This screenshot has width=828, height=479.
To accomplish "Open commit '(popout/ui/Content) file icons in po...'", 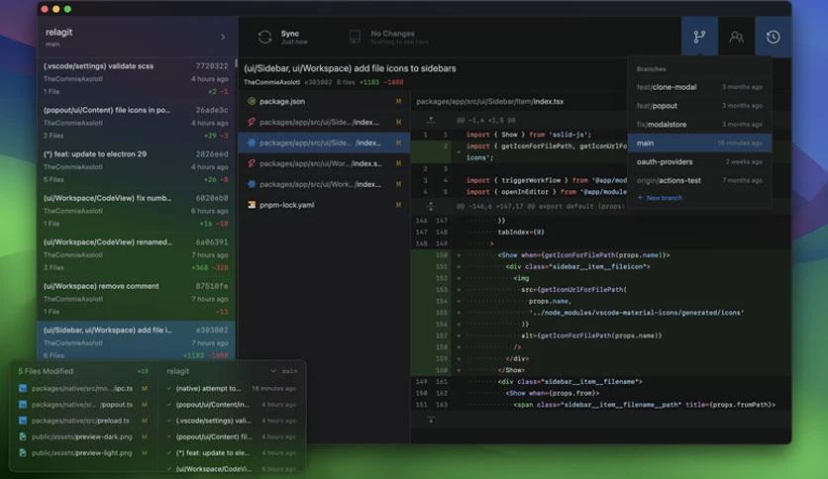I will pyautogui.click(x=137, y=123).
